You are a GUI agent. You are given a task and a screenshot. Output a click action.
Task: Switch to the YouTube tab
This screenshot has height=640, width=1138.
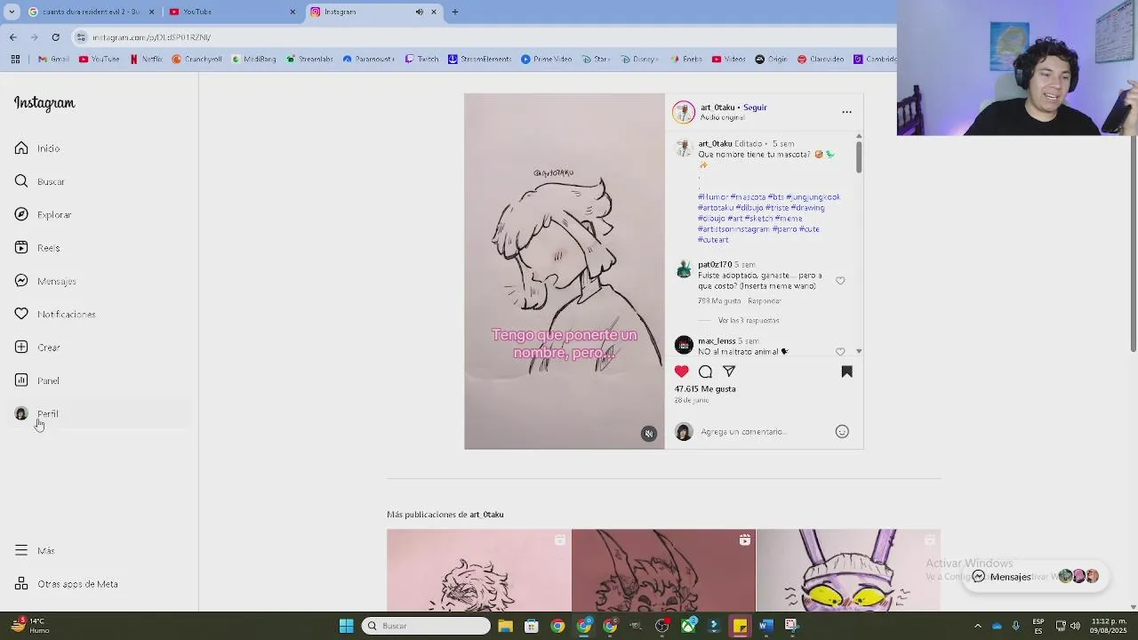tap(229, 12)
